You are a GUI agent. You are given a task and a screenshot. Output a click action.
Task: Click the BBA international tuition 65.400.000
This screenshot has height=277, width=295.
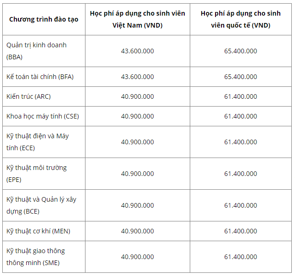(241, 51)
